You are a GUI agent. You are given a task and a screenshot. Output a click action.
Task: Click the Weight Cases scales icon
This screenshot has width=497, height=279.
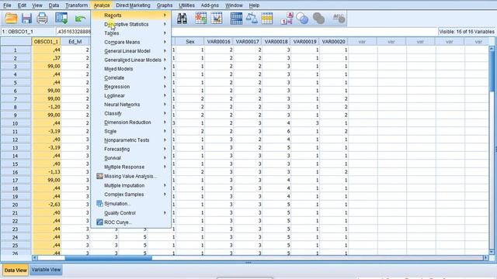point(252,19)
